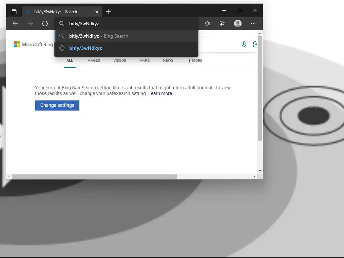Screen dimensions: 344x258
Task: Maximize the Edge browser window
Action: coord(240,10)
